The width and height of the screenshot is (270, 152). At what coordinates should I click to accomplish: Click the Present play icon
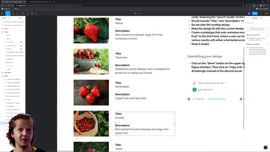tap(261, 14)
